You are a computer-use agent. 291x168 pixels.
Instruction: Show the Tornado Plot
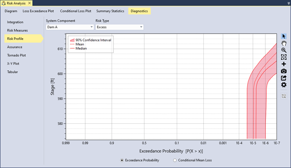click(x=16, y=55)
